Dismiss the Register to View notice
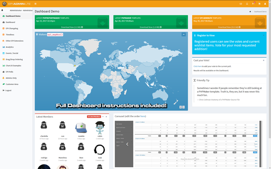Screen dimensions: 271x169 (x=264, y=36)
